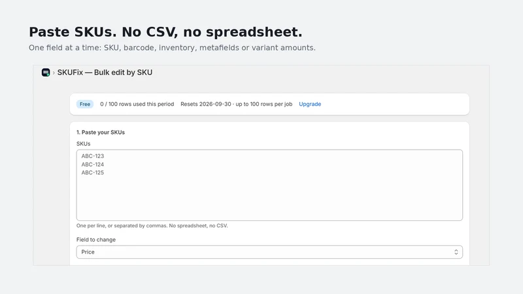Click the SKUFix app icon
The height and width of the screenshot is (294, 523).
(x=46, y=73)
